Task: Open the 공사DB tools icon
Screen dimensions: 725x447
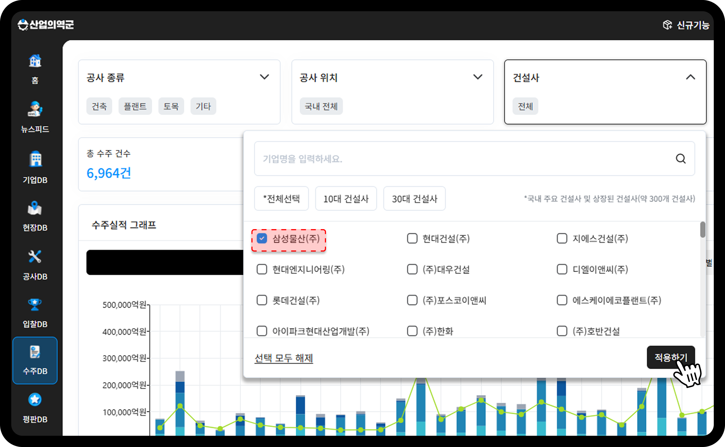Action: coord(35,257)
